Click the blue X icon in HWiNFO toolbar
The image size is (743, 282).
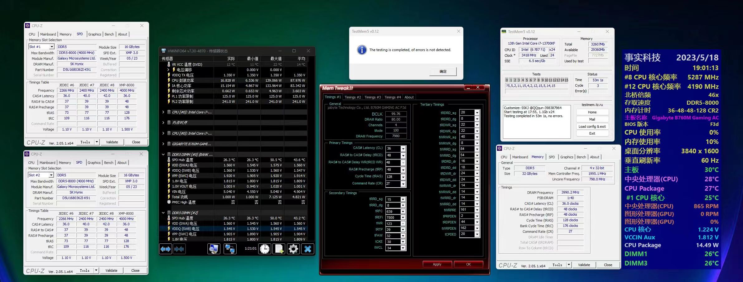[308, 249]
